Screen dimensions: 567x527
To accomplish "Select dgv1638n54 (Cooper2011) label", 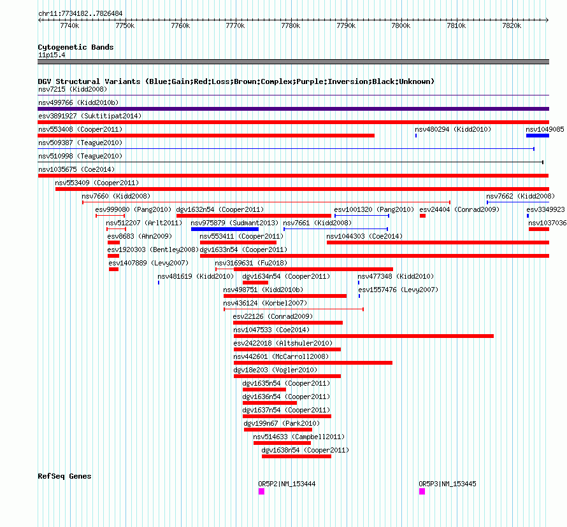I will click(x=306, y=450).
